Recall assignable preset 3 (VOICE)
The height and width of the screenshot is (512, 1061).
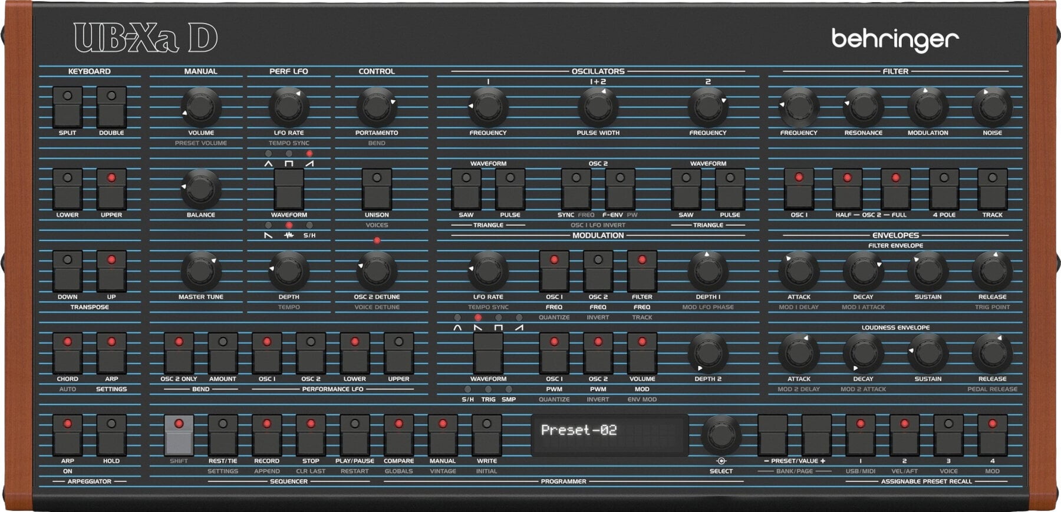948,435
